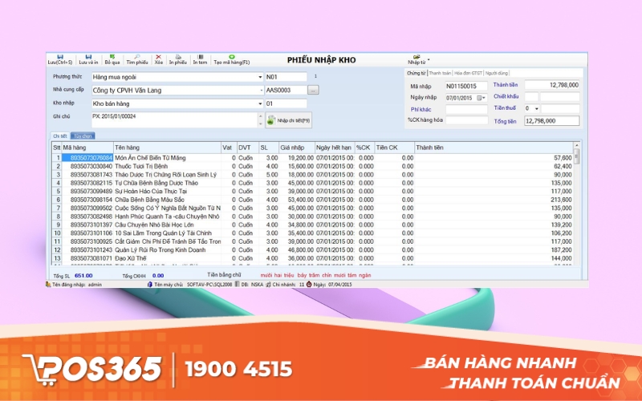642x401 pixels.
Task: Click the Phí khác input field
Action: coord(466,109)
